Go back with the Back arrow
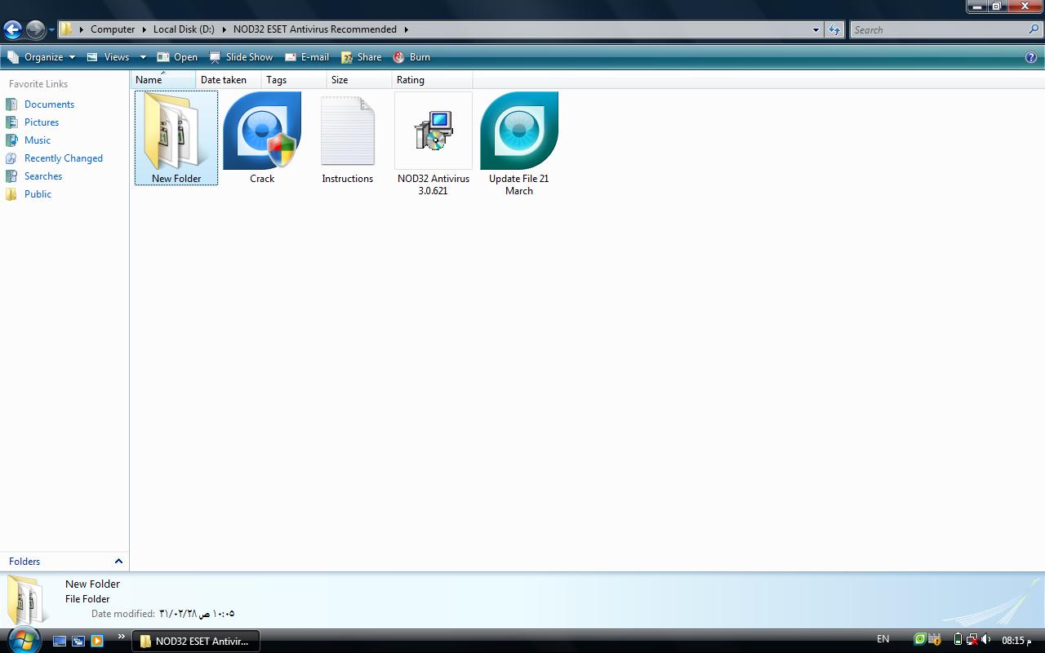Image resolution: width=1045 pixels, height=653 pixels. pos(12,30)
